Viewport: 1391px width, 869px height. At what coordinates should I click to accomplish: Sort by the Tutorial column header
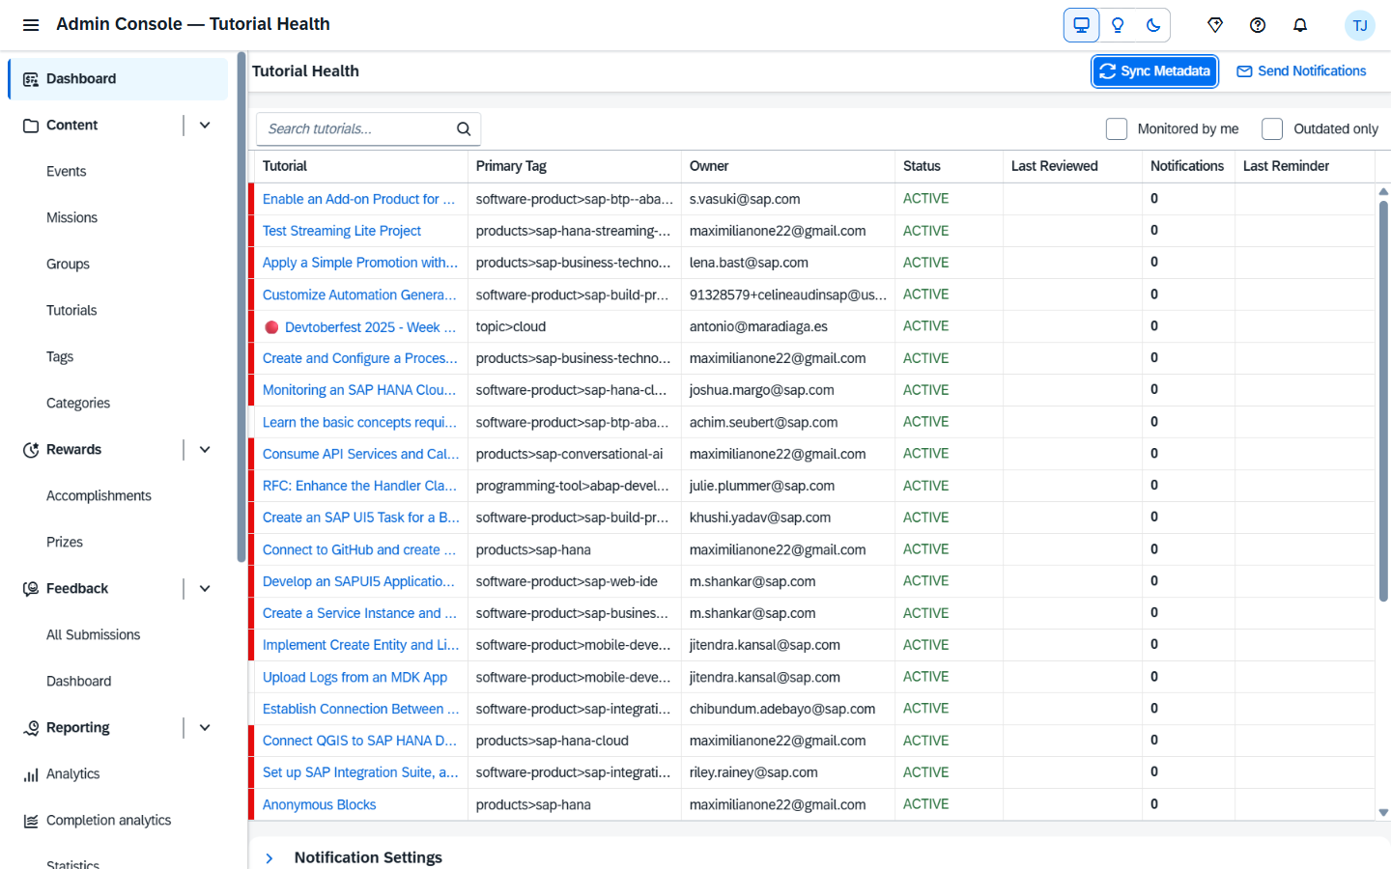click(x=361, y=166)
